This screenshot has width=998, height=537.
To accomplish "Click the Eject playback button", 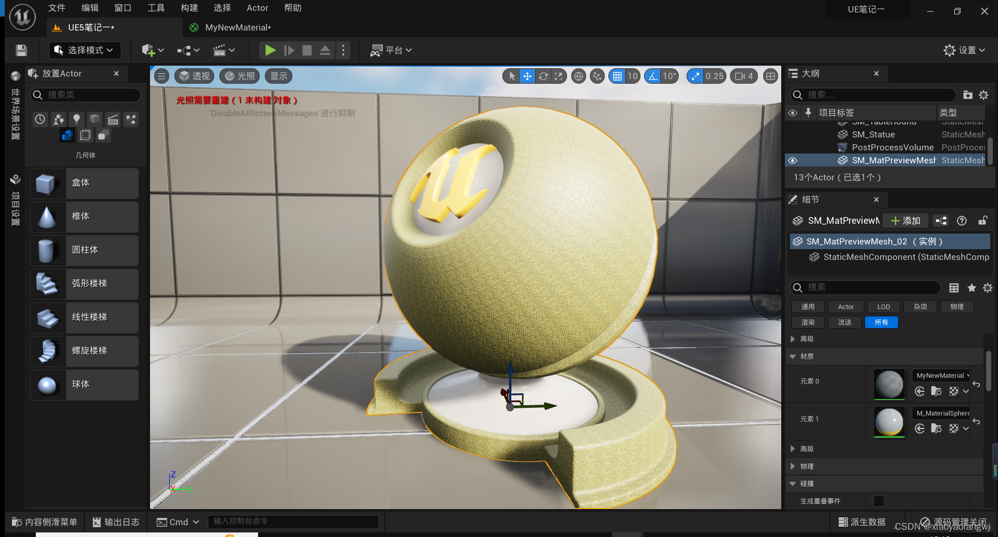I will [325, 50].
